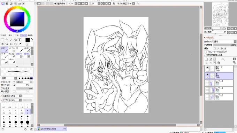Switch to the Ver.1 brush tab
The height and width of the screenshot is (133, 237).
click(x=23, y=35)
